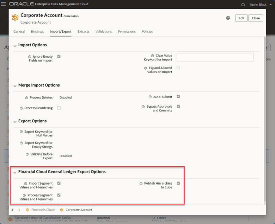The image size is (275, 224).
Task: Click the Clear Value Keyword for Import field
Action: coord(215,57)
